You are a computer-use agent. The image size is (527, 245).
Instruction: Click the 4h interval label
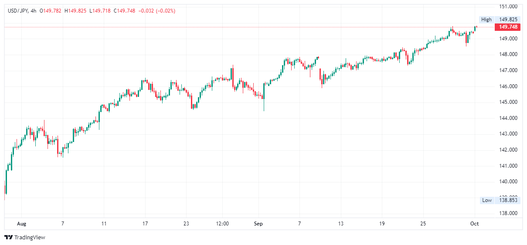[34, 11]
